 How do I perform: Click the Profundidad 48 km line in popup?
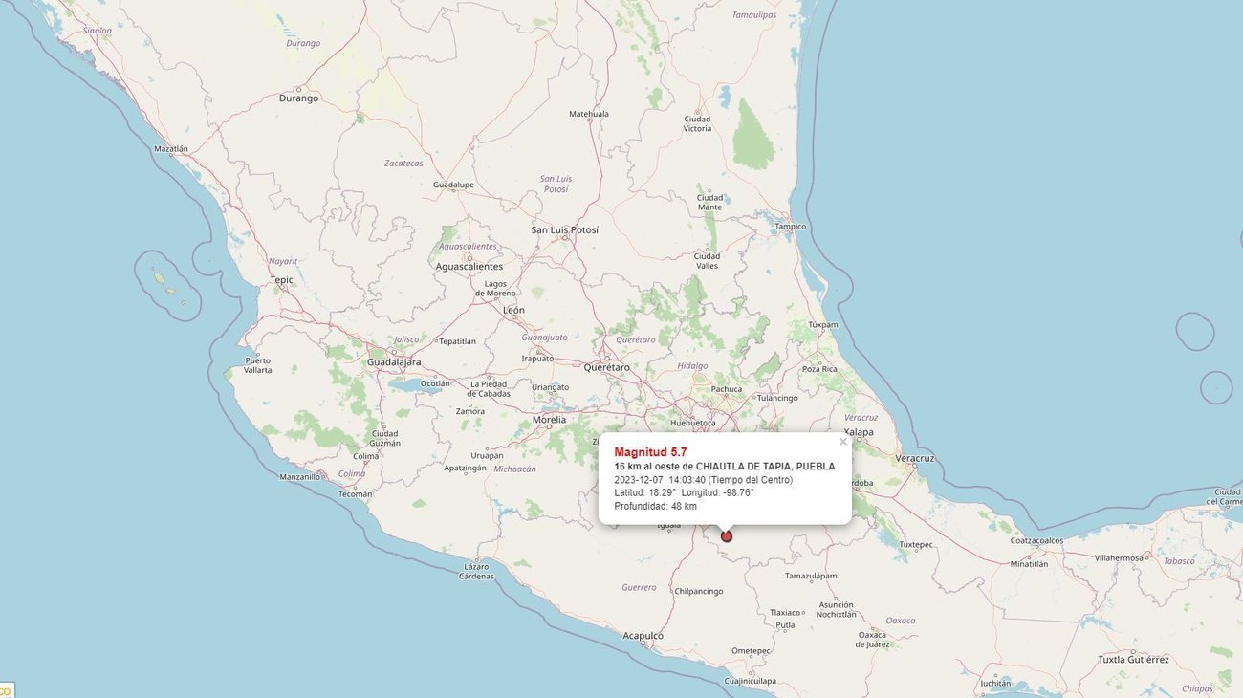(x=654, y=505)
